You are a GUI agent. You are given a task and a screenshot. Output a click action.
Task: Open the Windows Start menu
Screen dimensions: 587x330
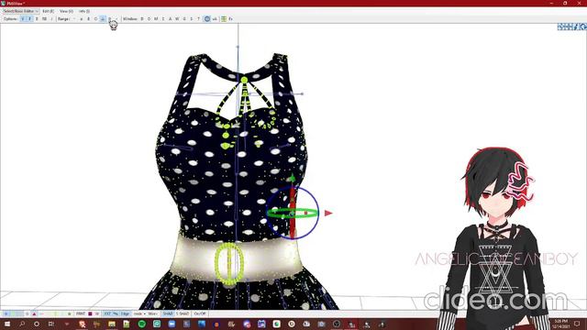[x=7, y=324]
